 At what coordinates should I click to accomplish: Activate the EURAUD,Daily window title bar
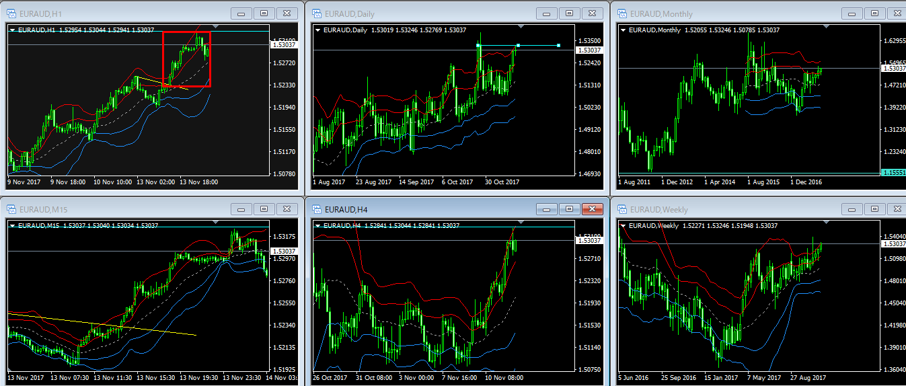coord(437,13)
